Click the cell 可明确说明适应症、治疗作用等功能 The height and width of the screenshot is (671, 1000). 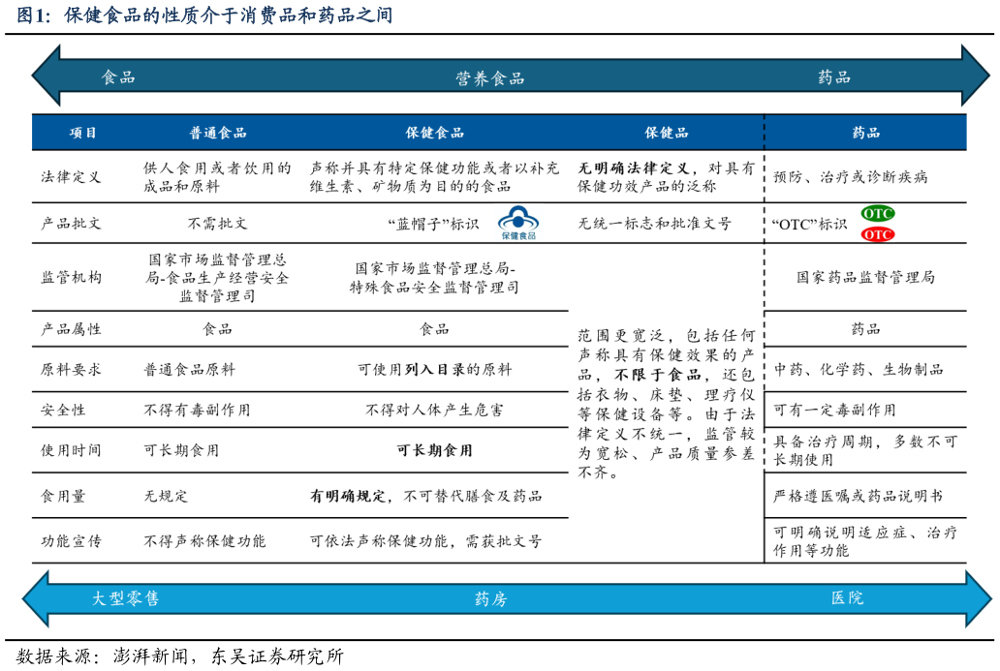pos(865,541)
